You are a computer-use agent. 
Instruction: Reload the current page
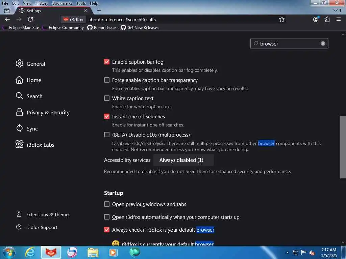coord(30,19)
